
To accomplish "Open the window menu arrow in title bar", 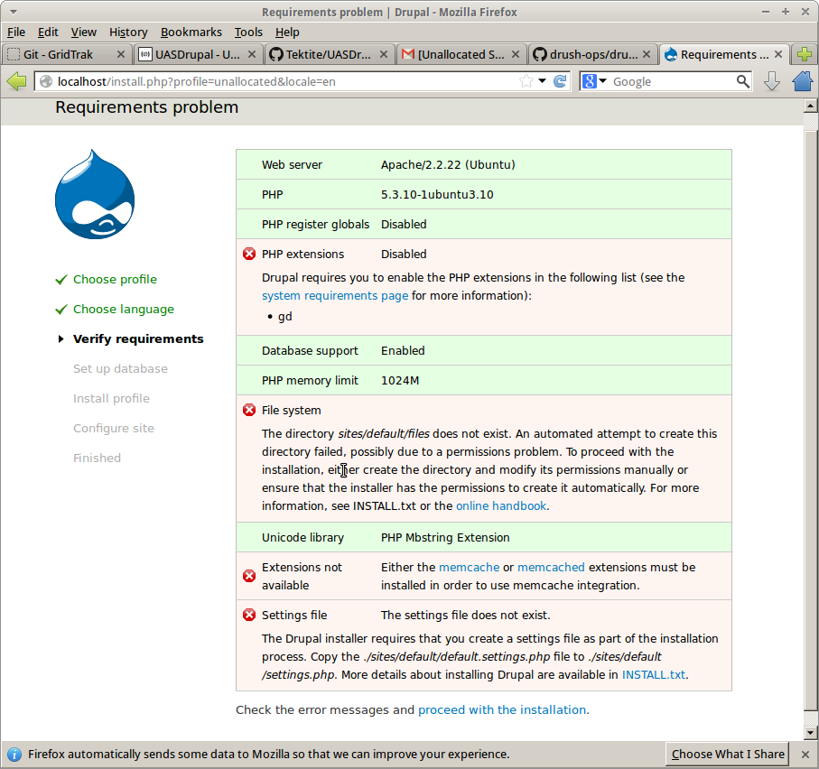I will [13, 13].
